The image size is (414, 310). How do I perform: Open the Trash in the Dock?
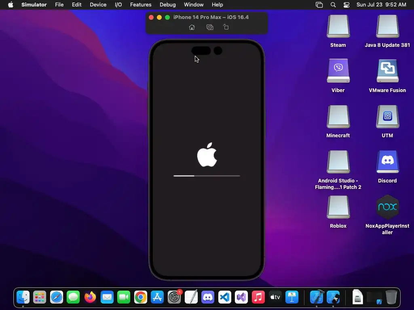click(391, 297)
